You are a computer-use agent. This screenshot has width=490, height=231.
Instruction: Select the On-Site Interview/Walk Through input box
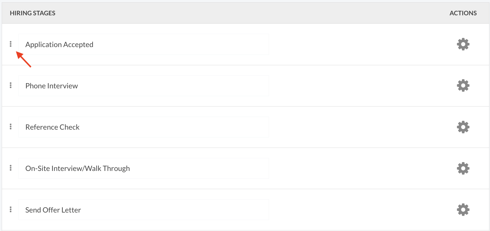[144, 168]
